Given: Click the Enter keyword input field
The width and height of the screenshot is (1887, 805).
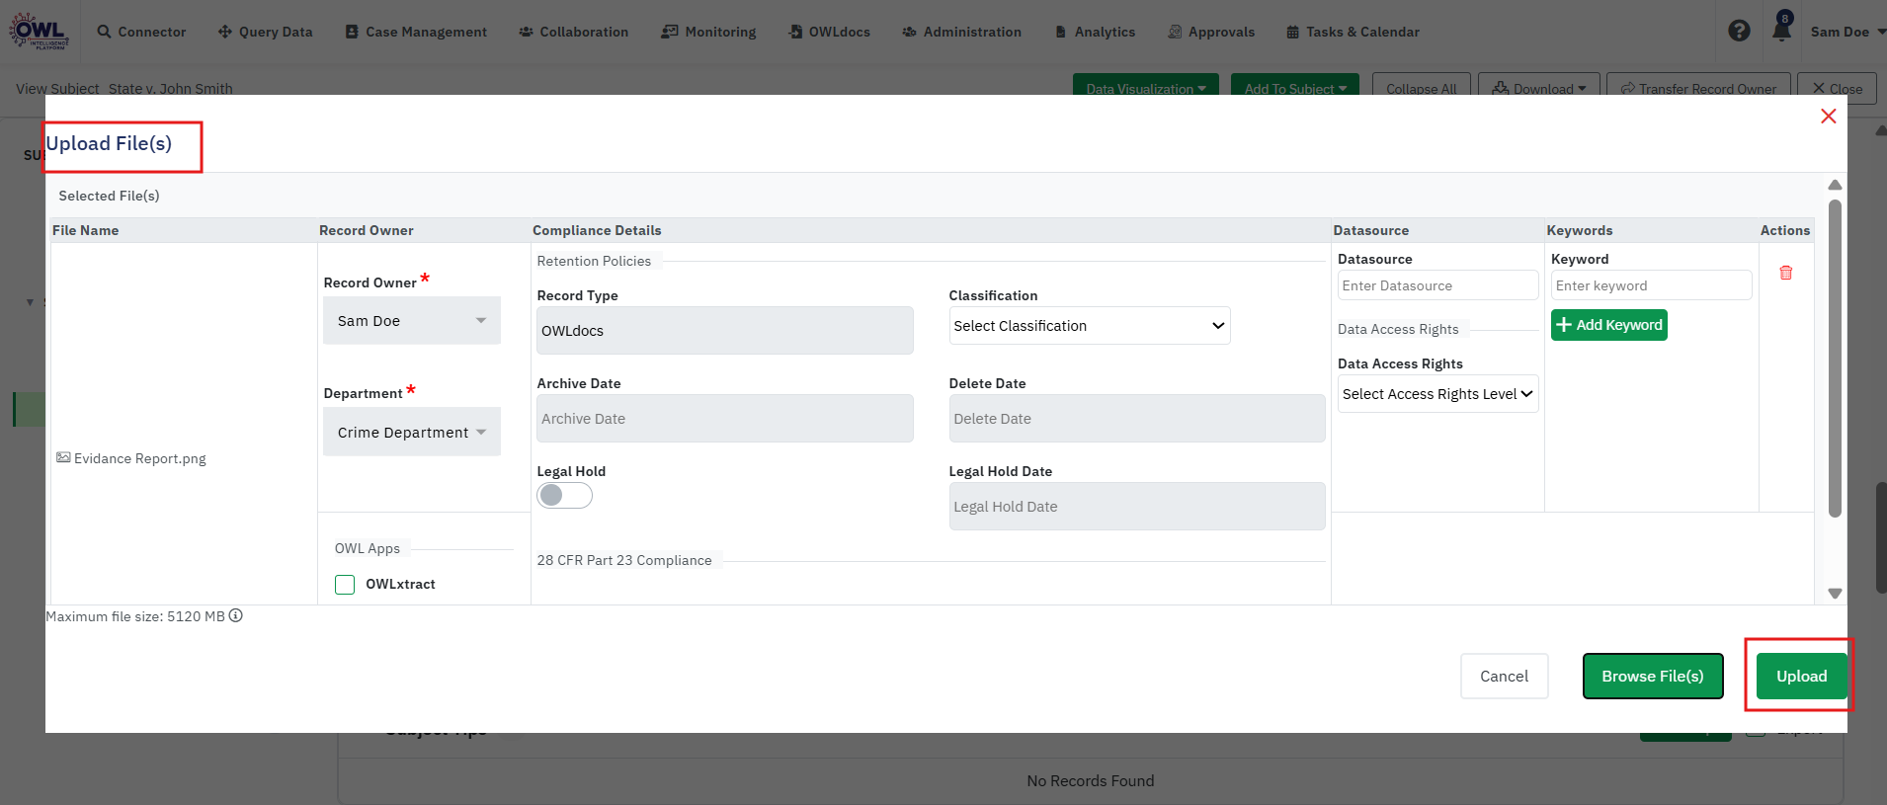Looking at the screenshot, I should [x=1651, y=285].
